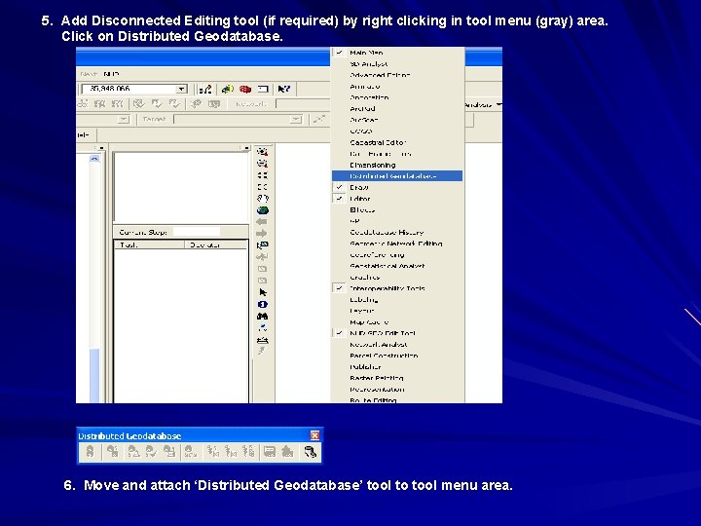Choose Labeling in toolbar list

pos(397,300)
